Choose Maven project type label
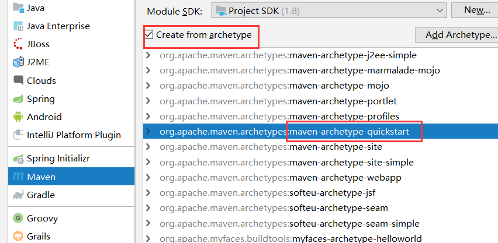 (x=41, y=177)
